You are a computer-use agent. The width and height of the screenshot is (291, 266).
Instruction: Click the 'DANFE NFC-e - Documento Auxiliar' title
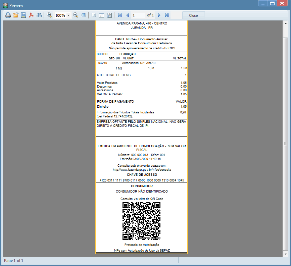coord(141,39)
